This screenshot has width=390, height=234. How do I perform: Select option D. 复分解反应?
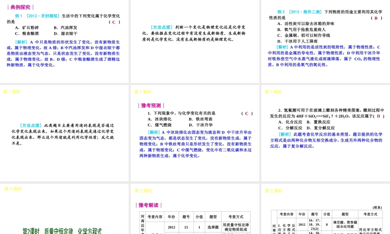click(321, 128)
